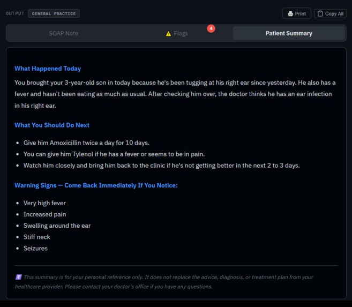This screenshot has height=307, width=352.
Task: Click the 'Warning Signs' heading
Action: [96, 185]
